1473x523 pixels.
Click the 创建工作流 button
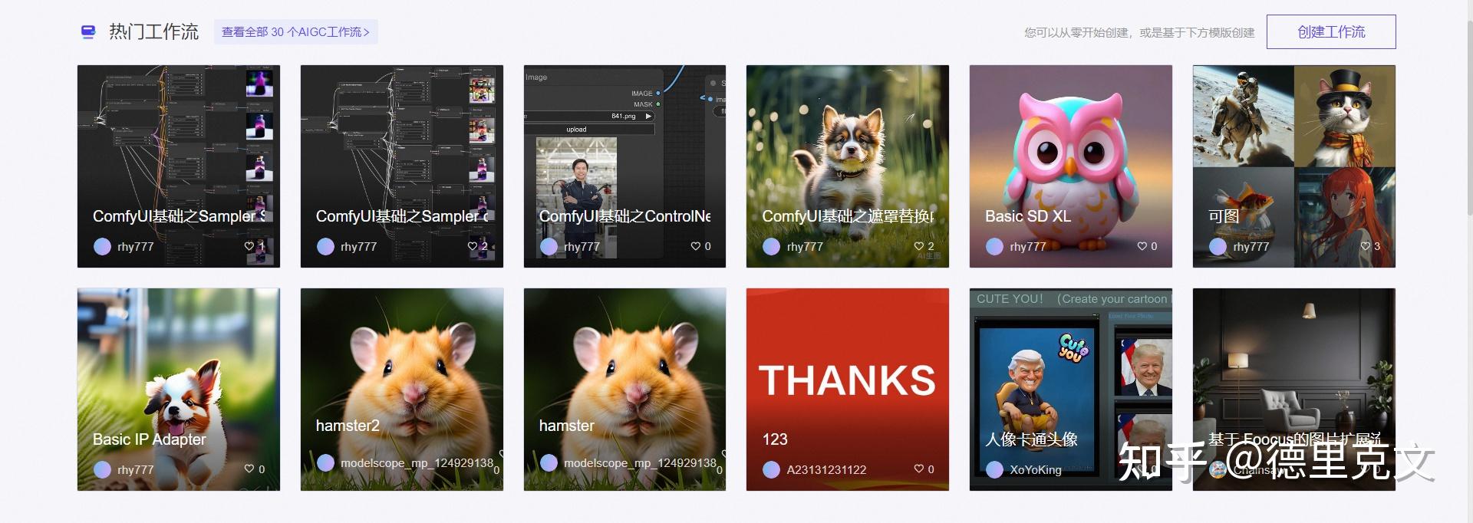pyautogui.click(x=1331, y=31)
